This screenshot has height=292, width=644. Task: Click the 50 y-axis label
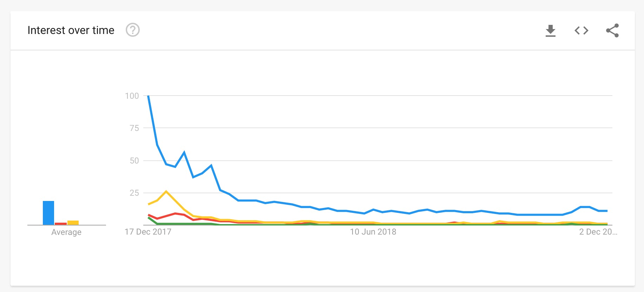[134, 161]
